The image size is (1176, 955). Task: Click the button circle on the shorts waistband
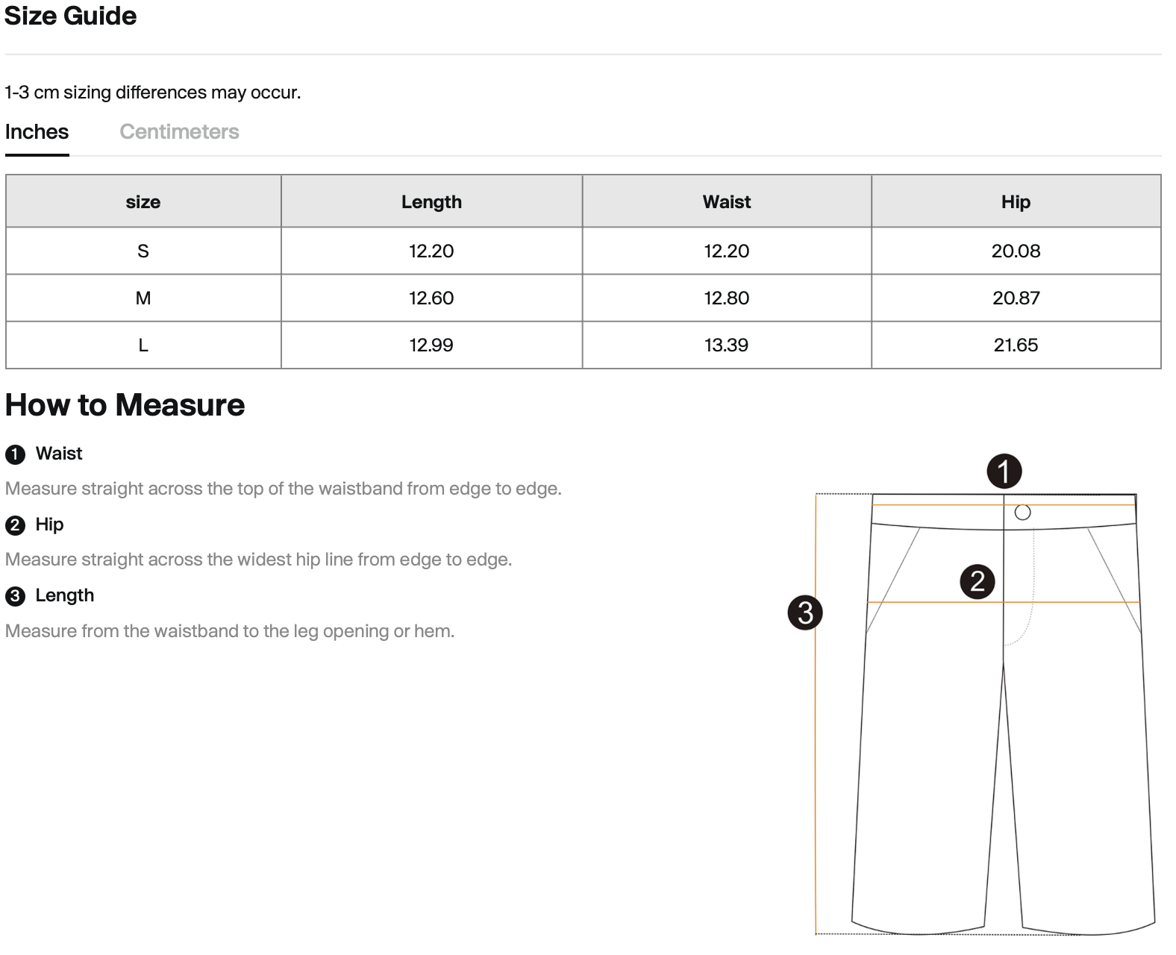[1023, 513]
